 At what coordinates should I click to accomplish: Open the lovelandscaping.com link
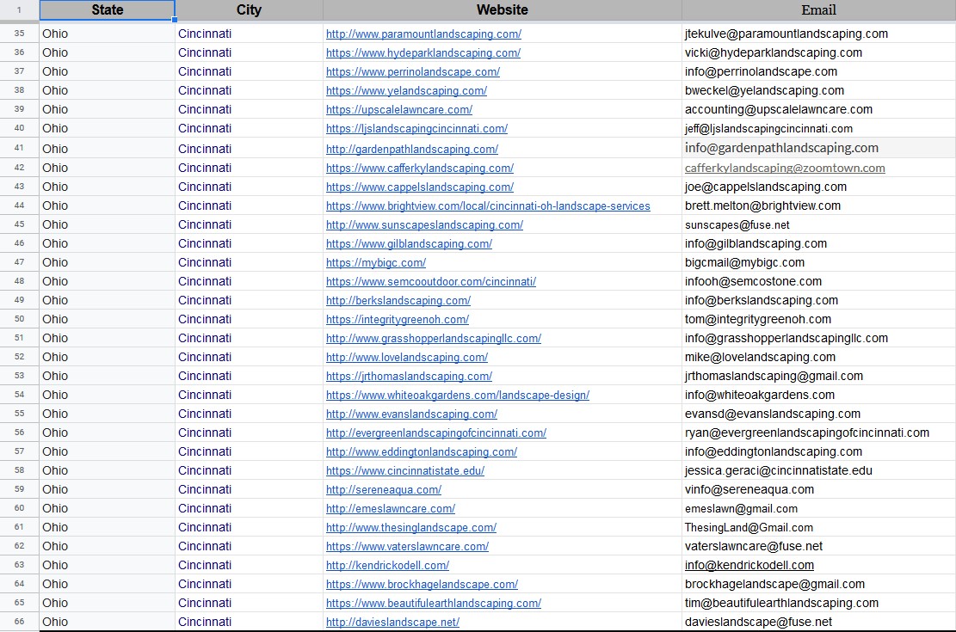[407, 357]
